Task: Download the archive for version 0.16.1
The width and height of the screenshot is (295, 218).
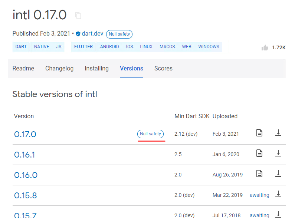Action: [278, 153]
